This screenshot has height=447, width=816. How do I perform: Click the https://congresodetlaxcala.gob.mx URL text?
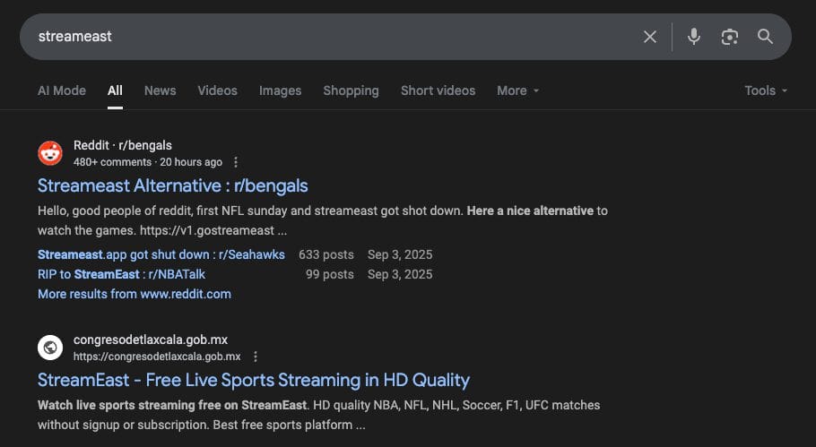coord(157,357)
